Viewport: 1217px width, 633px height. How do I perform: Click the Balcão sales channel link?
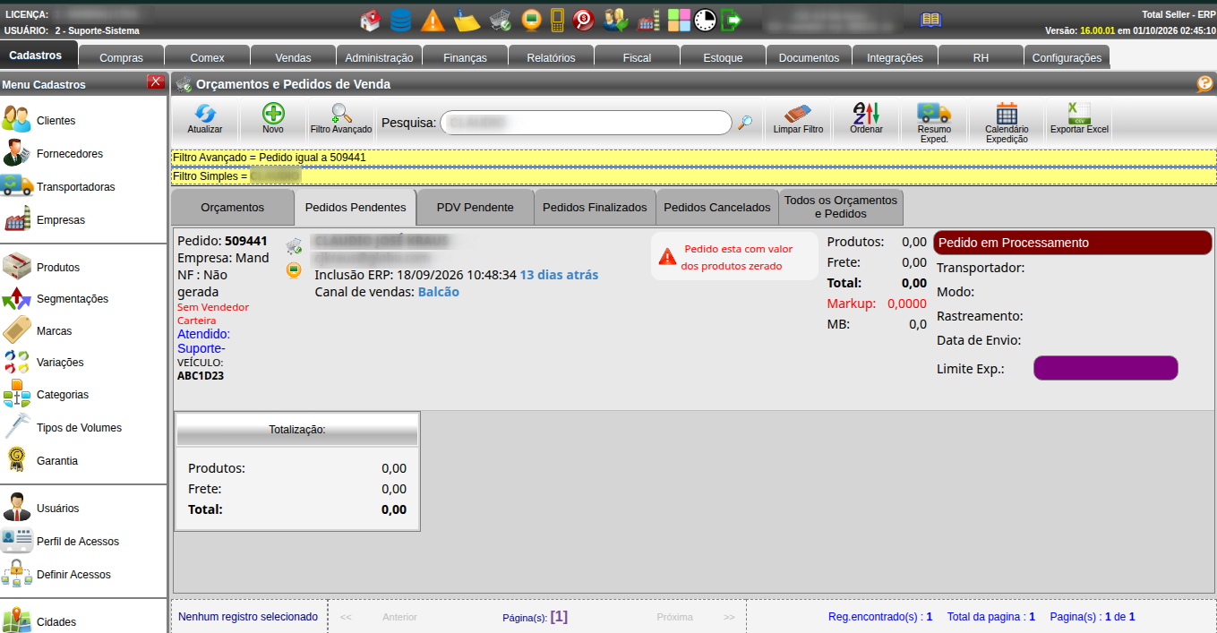(439, 292)
